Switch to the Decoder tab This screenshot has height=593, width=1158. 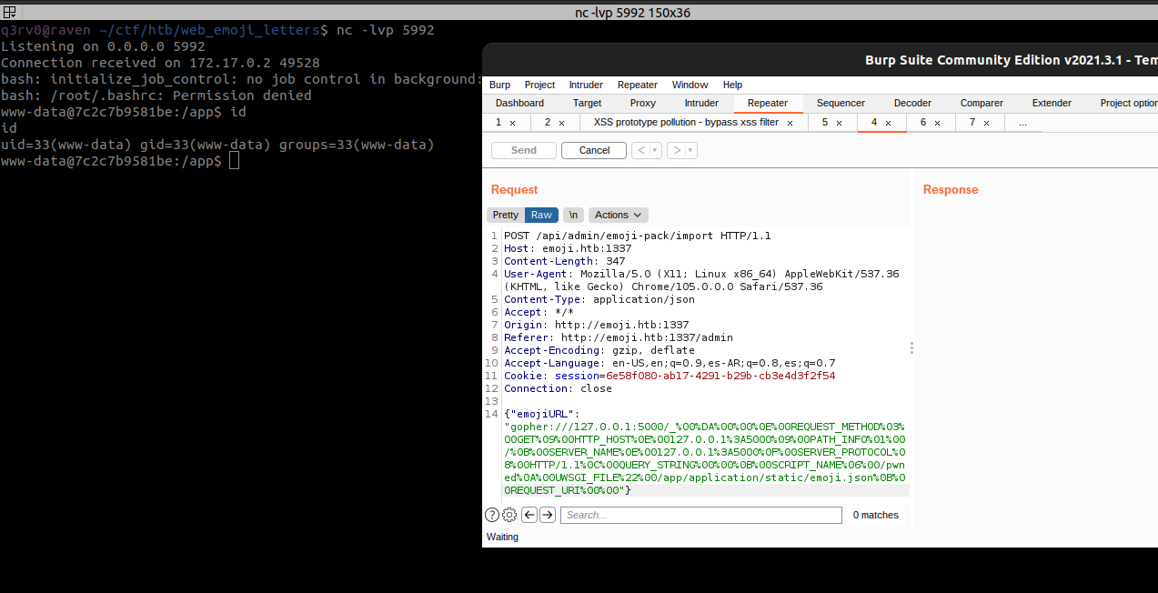pyautogui.click(x=912, y=103)
